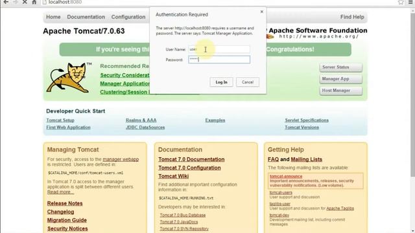
Task: Stop page loading with X icon
Action: (x=25, y=2)
